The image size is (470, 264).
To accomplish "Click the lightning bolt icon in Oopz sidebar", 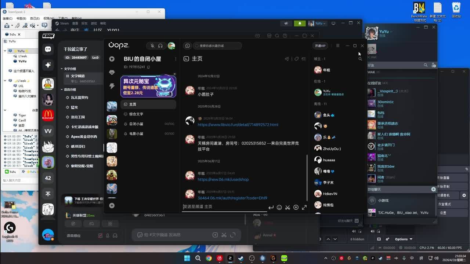I will 112,86.
